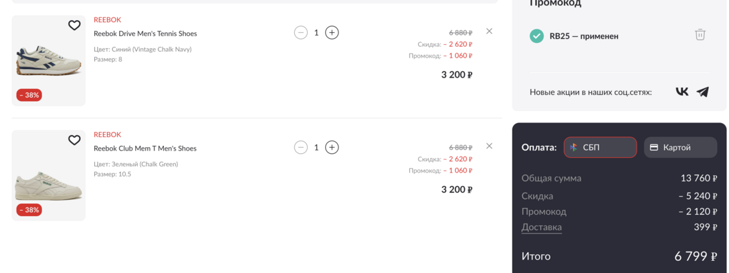Image resolution: width=729 pixels, height=273 pixels.
Task: Open the Доставка delivery details link
Action: 541,227
